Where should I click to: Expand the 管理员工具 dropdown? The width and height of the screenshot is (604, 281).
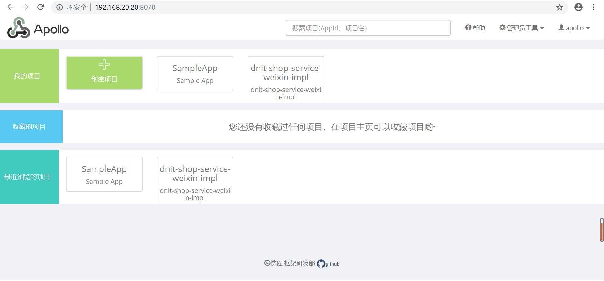coord(521,28)
